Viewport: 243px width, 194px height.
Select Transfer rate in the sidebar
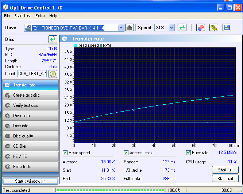pos(31,85)
